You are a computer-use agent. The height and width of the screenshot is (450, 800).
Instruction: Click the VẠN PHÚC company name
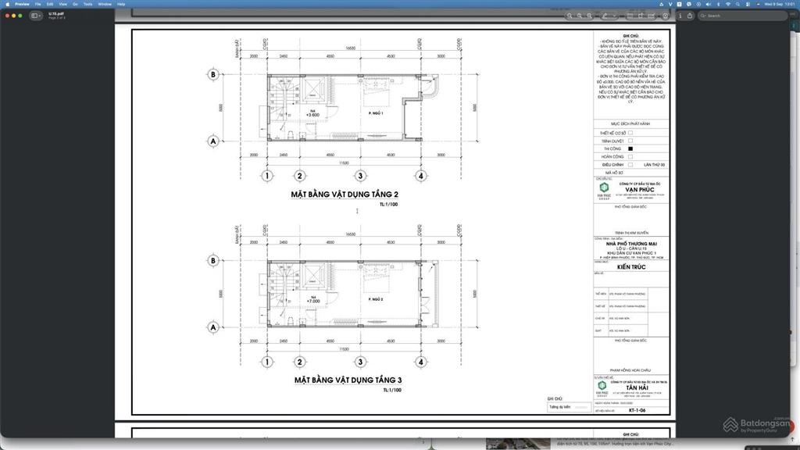pos(639,190)
